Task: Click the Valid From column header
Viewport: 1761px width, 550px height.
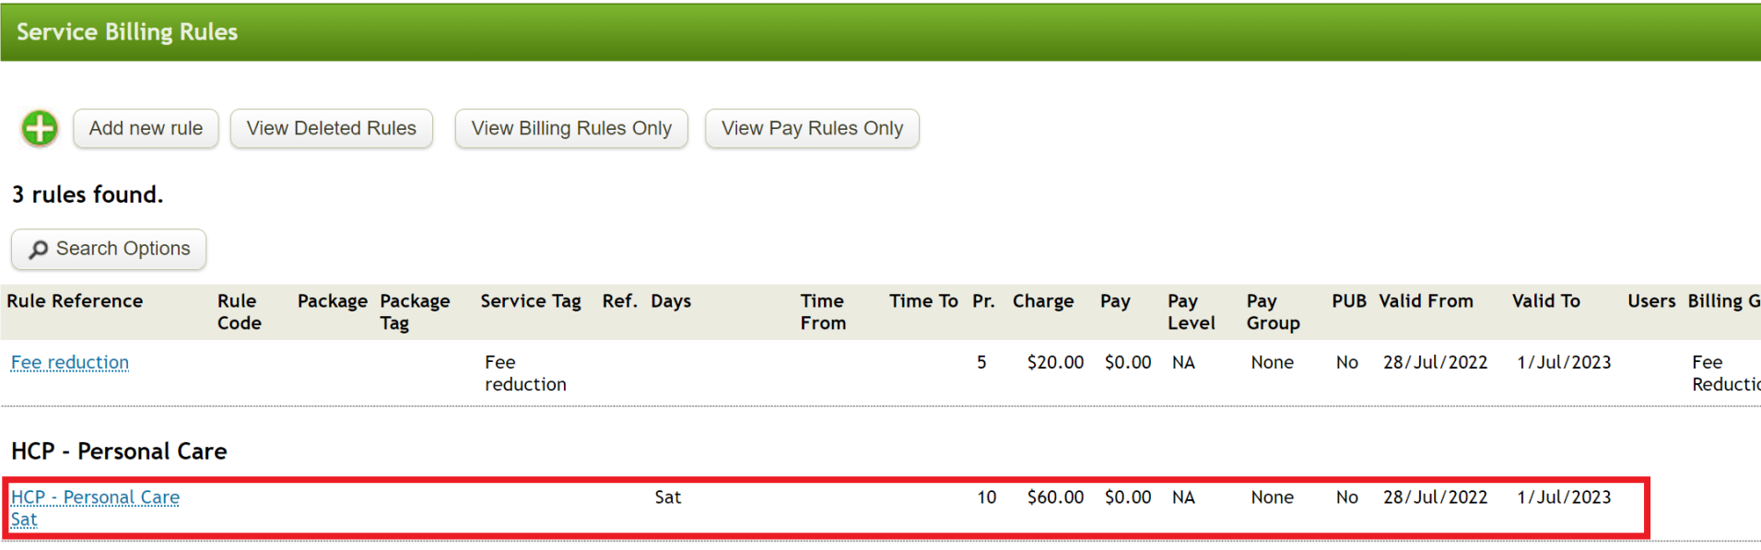Action: (1426, 301)
